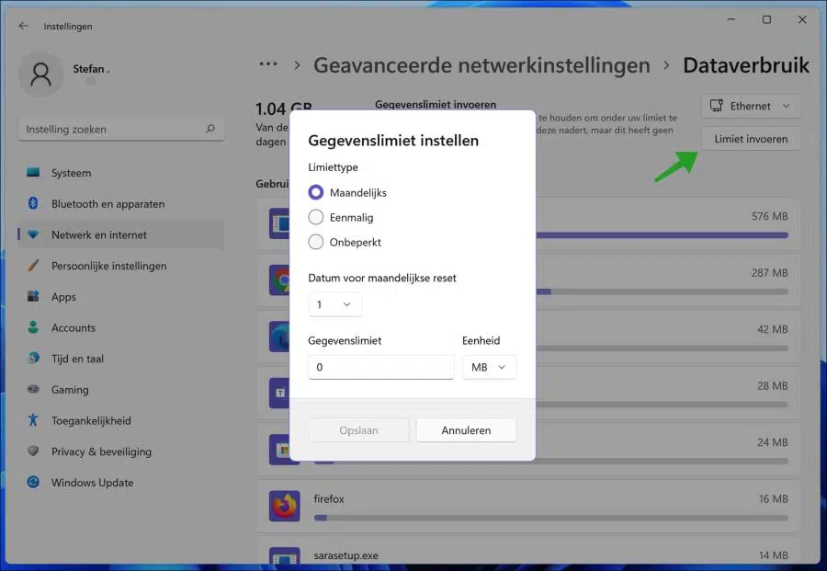Click the Limiet invoeren button
827x571 pixels.
(751, 139)
